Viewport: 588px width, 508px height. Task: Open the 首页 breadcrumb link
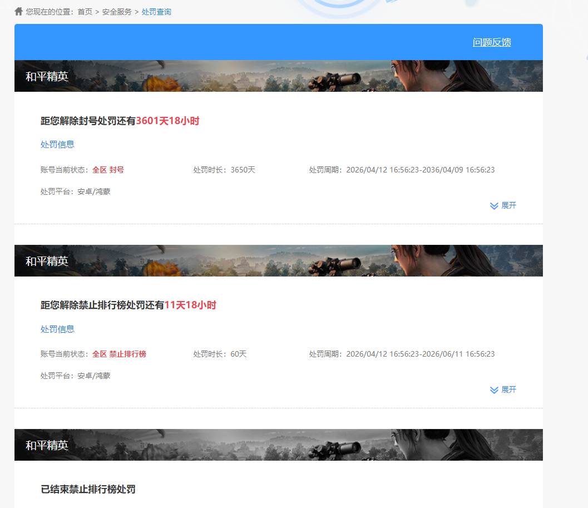pos(85,12)
